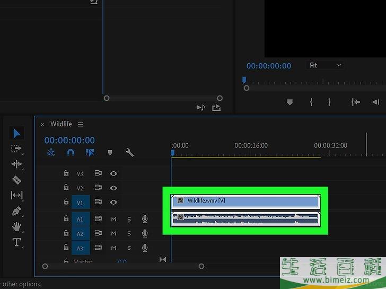Screen dimensions: 386x289
Task: Click the Source monitor play audio icon
Action: (200, 107)
